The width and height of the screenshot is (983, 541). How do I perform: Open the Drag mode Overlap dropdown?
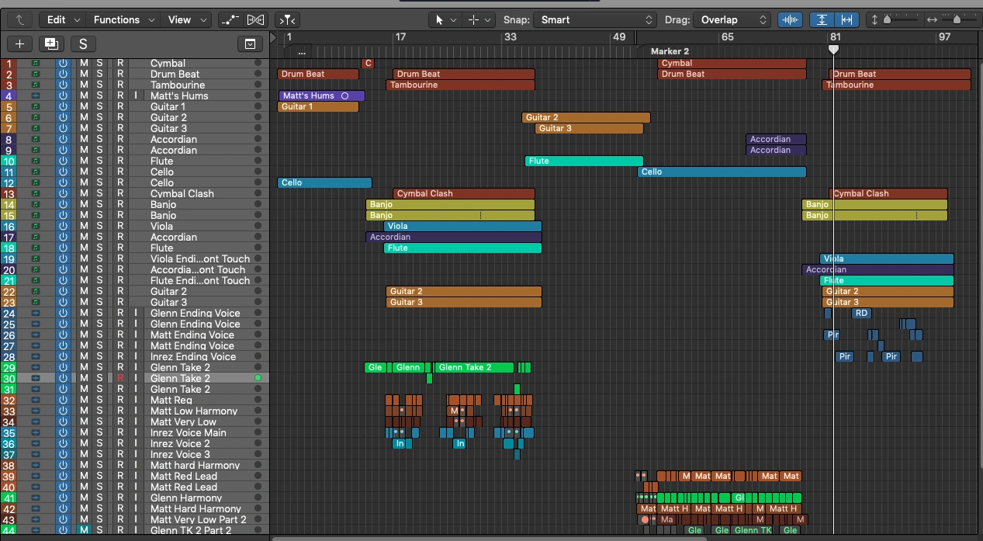click(732, 19)
